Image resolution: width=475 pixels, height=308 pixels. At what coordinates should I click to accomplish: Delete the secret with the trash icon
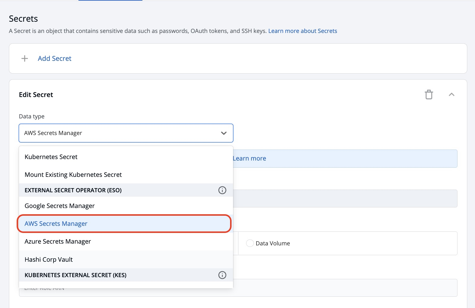tap(429, 94)
